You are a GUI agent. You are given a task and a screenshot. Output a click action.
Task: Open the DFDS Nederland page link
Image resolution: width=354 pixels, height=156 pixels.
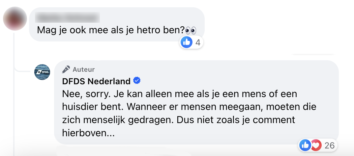pyautogui.click(x=97, y=81)
